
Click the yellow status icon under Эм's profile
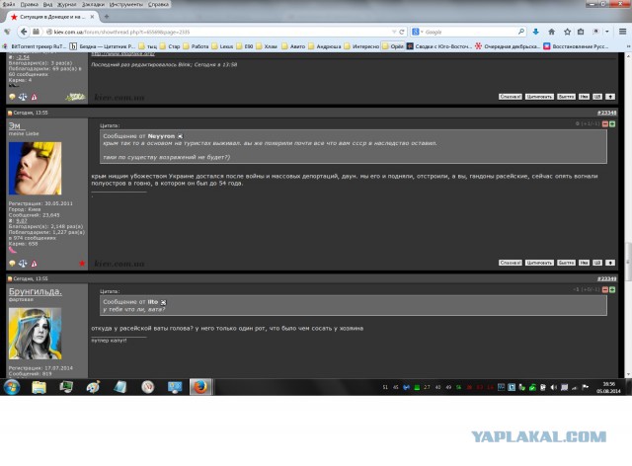coord(12,264)
